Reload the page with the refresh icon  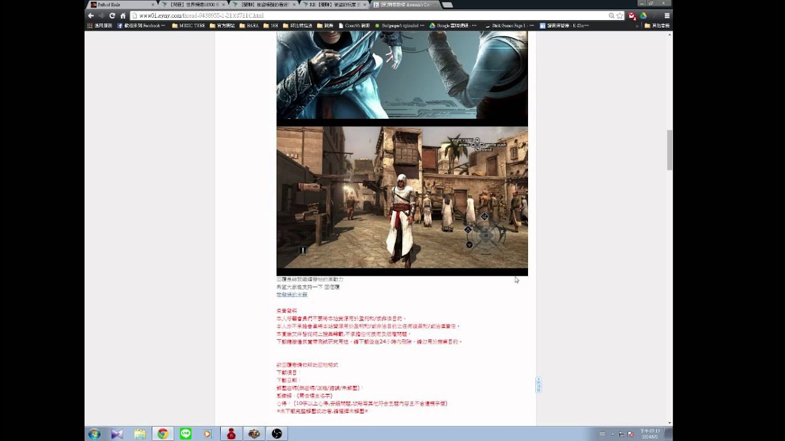pos(112,15)
